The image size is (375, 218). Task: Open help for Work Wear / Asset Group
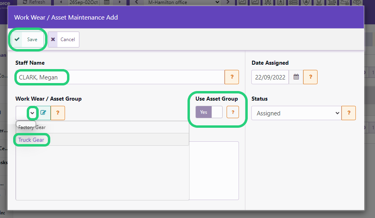57,113
